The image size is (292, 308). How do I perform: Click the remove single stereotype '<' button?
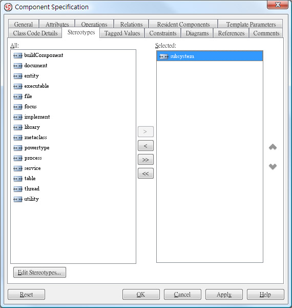[x=145, y=146]
